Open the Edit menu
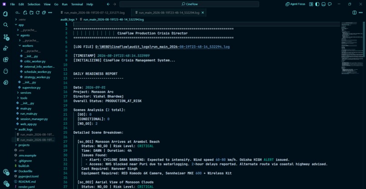 coord(21,4)
